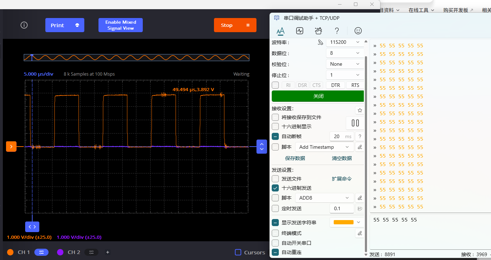Open the parity dropdown showing None
Screen dimensions: 491x260
coord(345,64)
